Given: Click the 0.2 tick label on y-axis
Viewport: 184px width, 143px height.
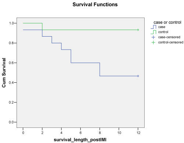Looking at the screenshot, I should (11, 102).
